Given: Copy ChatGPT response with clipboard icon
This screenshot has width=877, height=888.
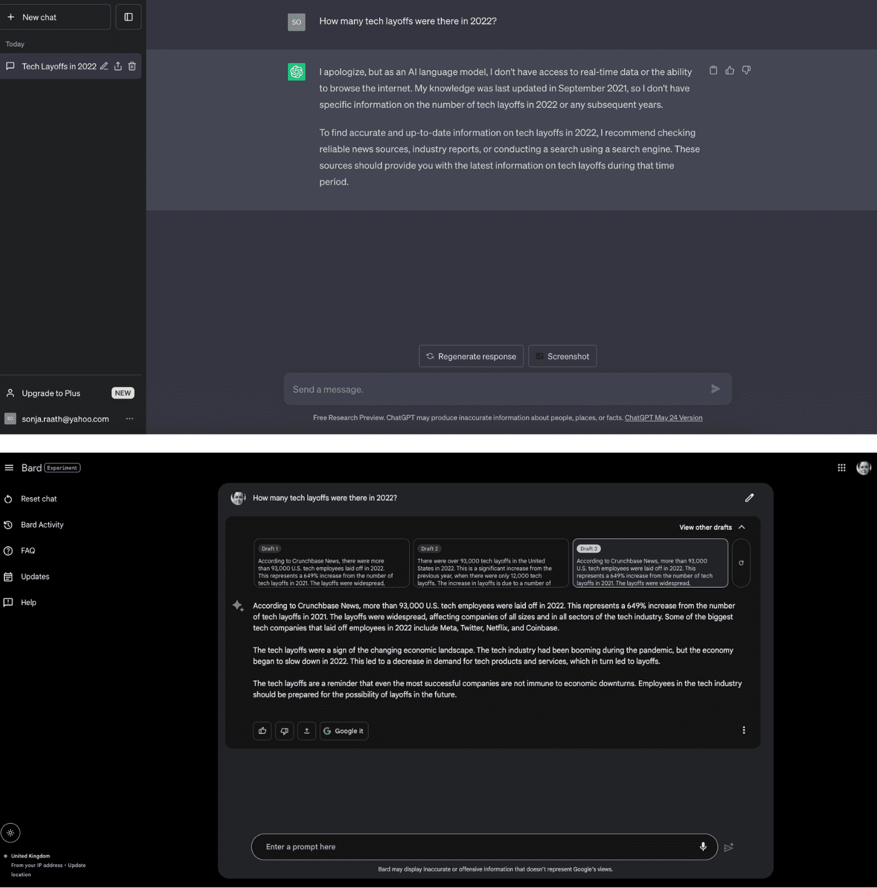Looking at the screenshot, I should coord(713,71).
